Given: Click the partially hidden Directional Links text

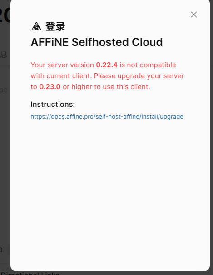Looking at the screenshot, I should [30, 273].
